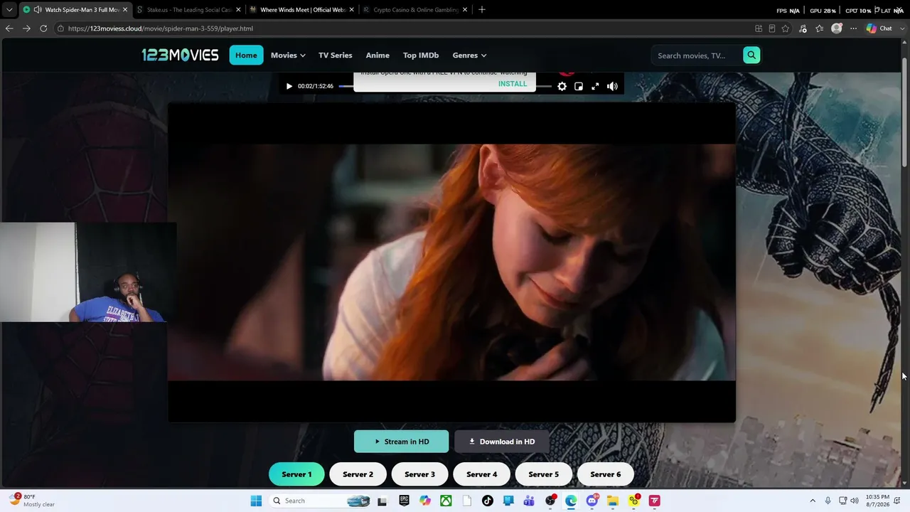View site information lock icon
Screen dimensions: 910x512
tap(61, 28)
